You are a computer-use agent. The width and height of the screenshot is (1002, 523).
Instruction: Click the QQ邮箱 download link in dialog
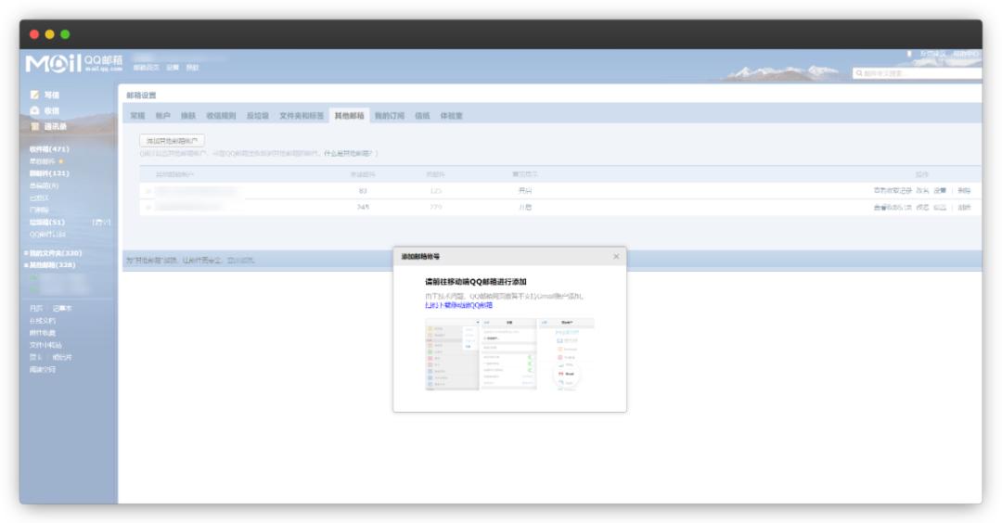(459, 305)
